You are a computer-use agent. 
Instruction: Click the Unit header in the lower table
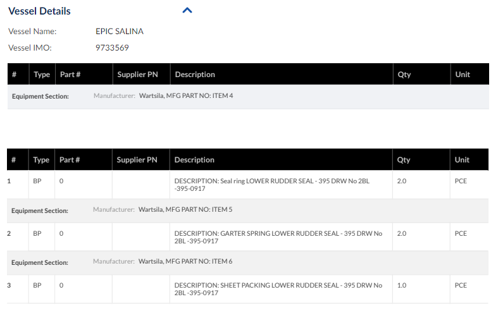(x=462, y=160)
